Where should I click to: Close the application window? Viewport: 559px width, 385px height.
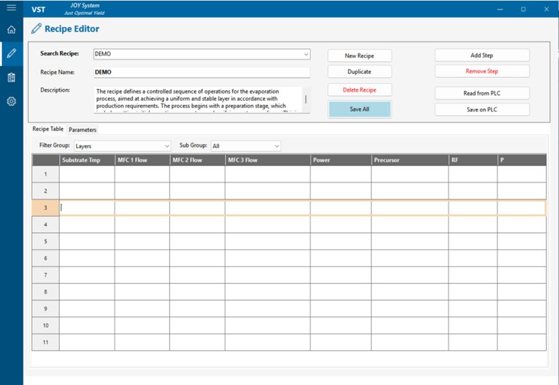click(547, 9)
